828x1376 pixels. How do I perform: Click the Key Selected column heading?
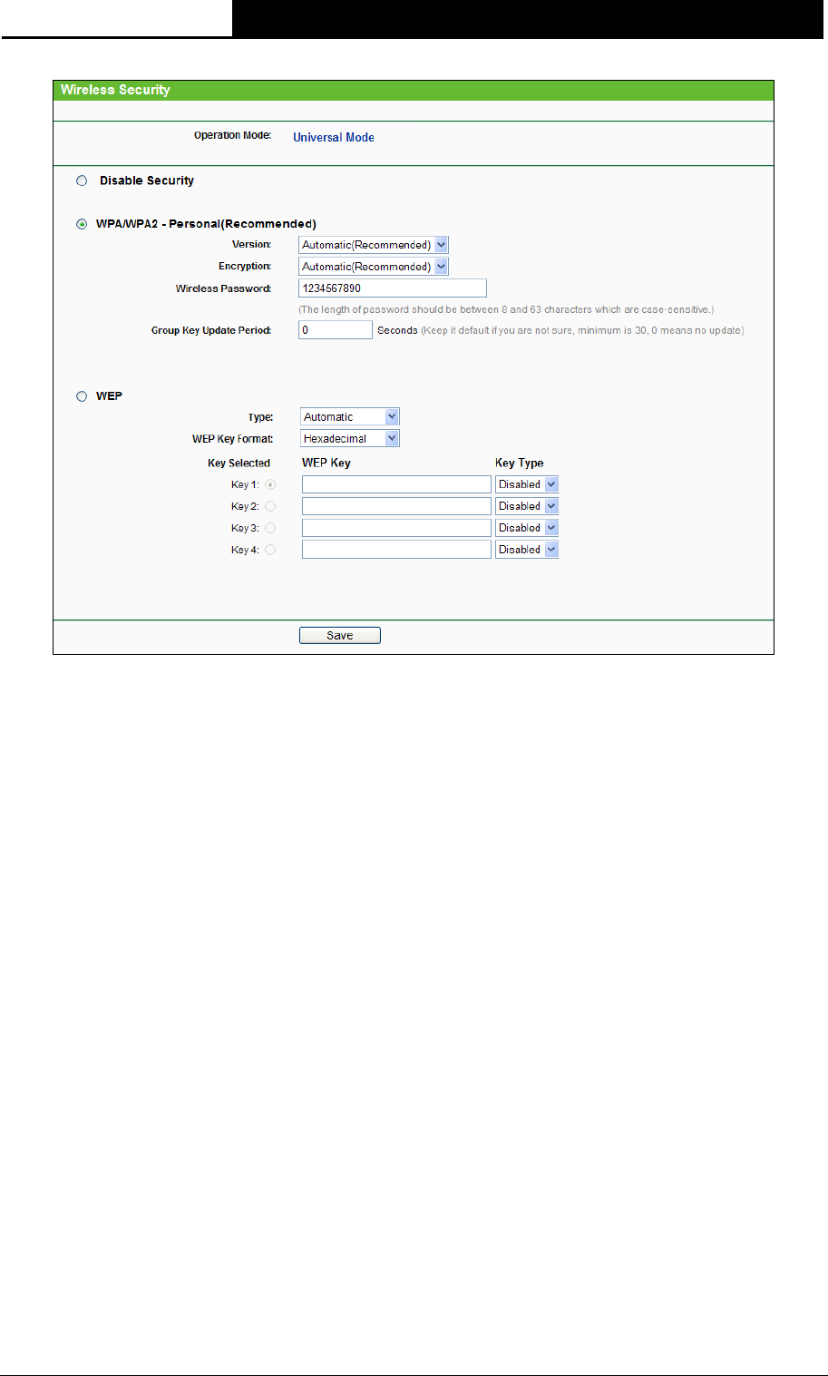tap(239, 464)
